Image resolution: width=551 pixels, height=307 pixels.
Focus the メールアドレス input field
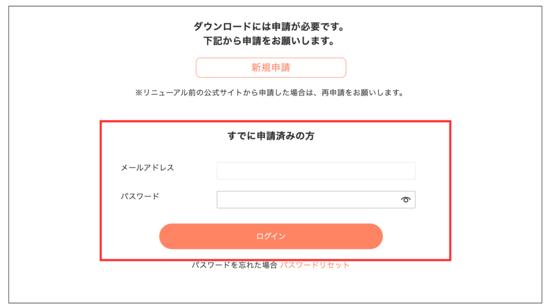pos(316,171)
